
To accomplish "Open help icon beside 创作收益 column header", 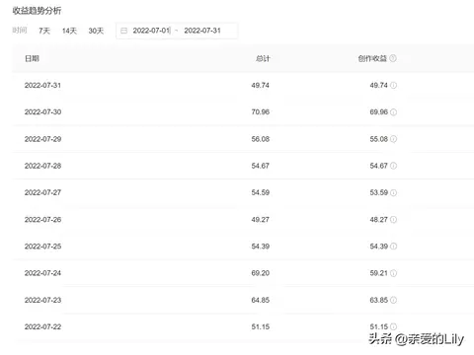I will (x=393, y=58).
